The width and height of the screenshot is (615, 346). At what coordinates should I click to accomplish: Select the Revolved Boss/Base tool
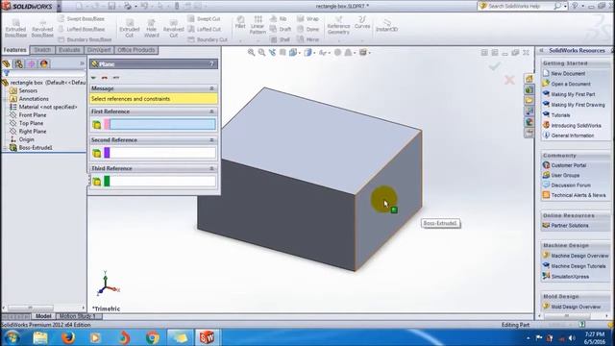(42, 28)
